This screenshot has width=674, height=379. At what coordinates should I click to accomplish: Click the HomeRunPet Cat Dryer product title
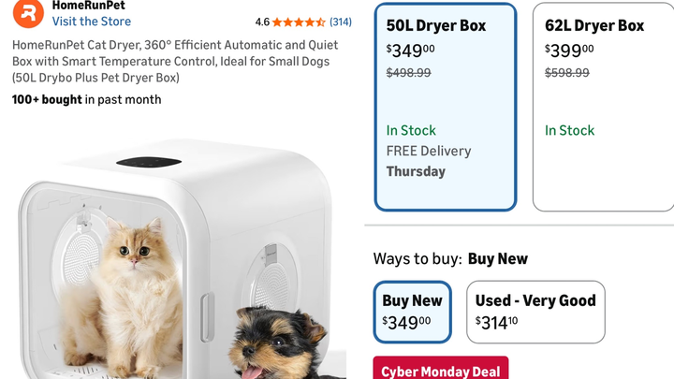[x=175, y=62]
